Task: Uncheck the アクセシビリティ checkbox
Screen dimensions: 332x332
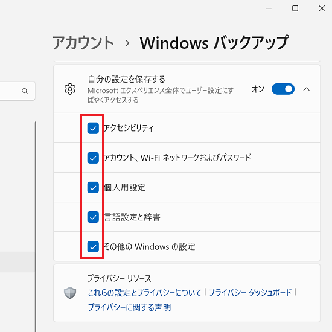Action: pyautogui.click(x=93, y=128)
